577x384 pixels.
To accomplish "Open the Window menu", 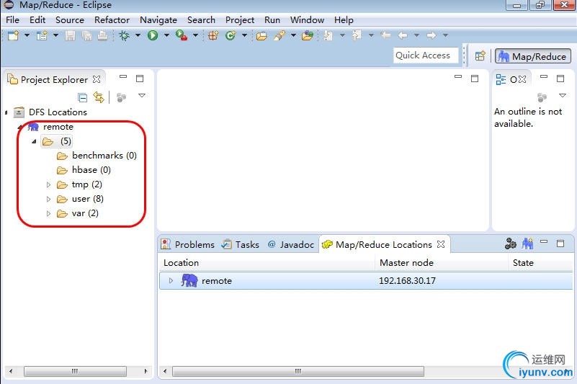I will tap(307, 20).
